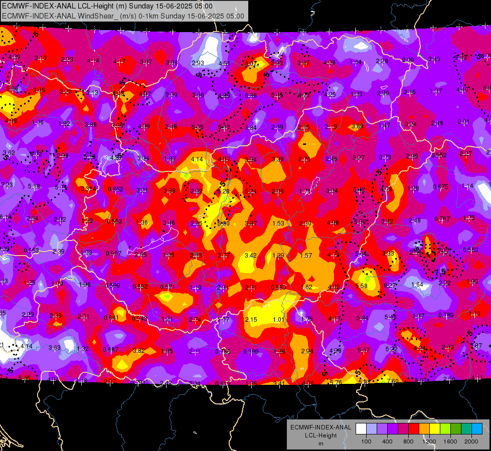
Task: Click the grid value 1.01
Action: click(279, 320)
